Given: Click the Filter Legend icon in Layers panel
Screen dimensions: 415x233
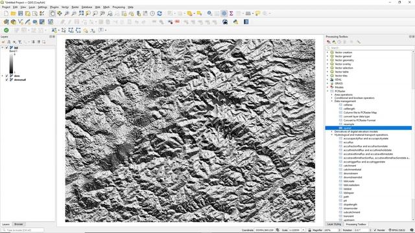Looking at the screenshot, I should tap(20, 42).
